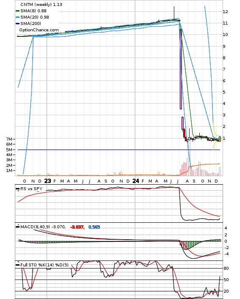This screenshot has width=240, height=299.
Task: Click the bold 24 year label
Action: tap(136, 181)
